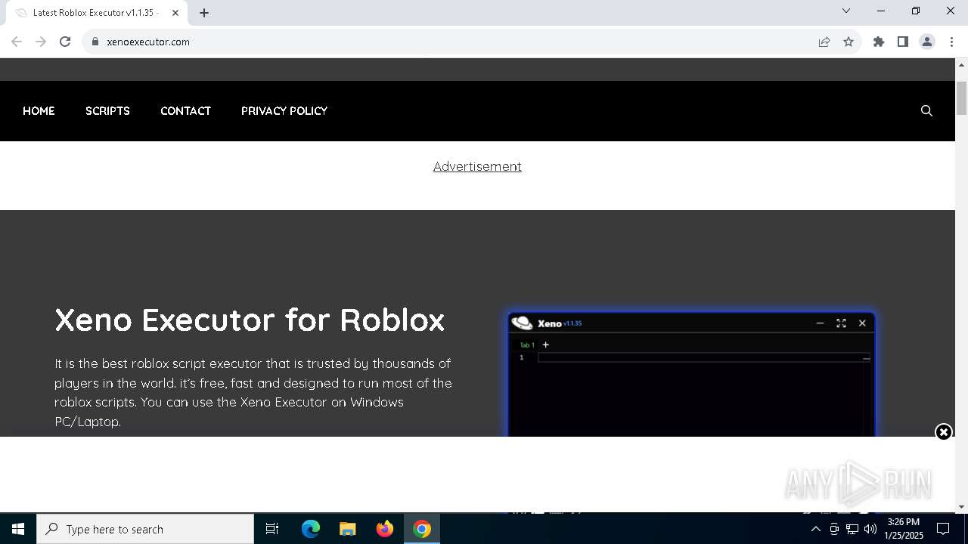Click the site lock icon in address bar
This screenshot has height=544, width=968.
[95, 42]
